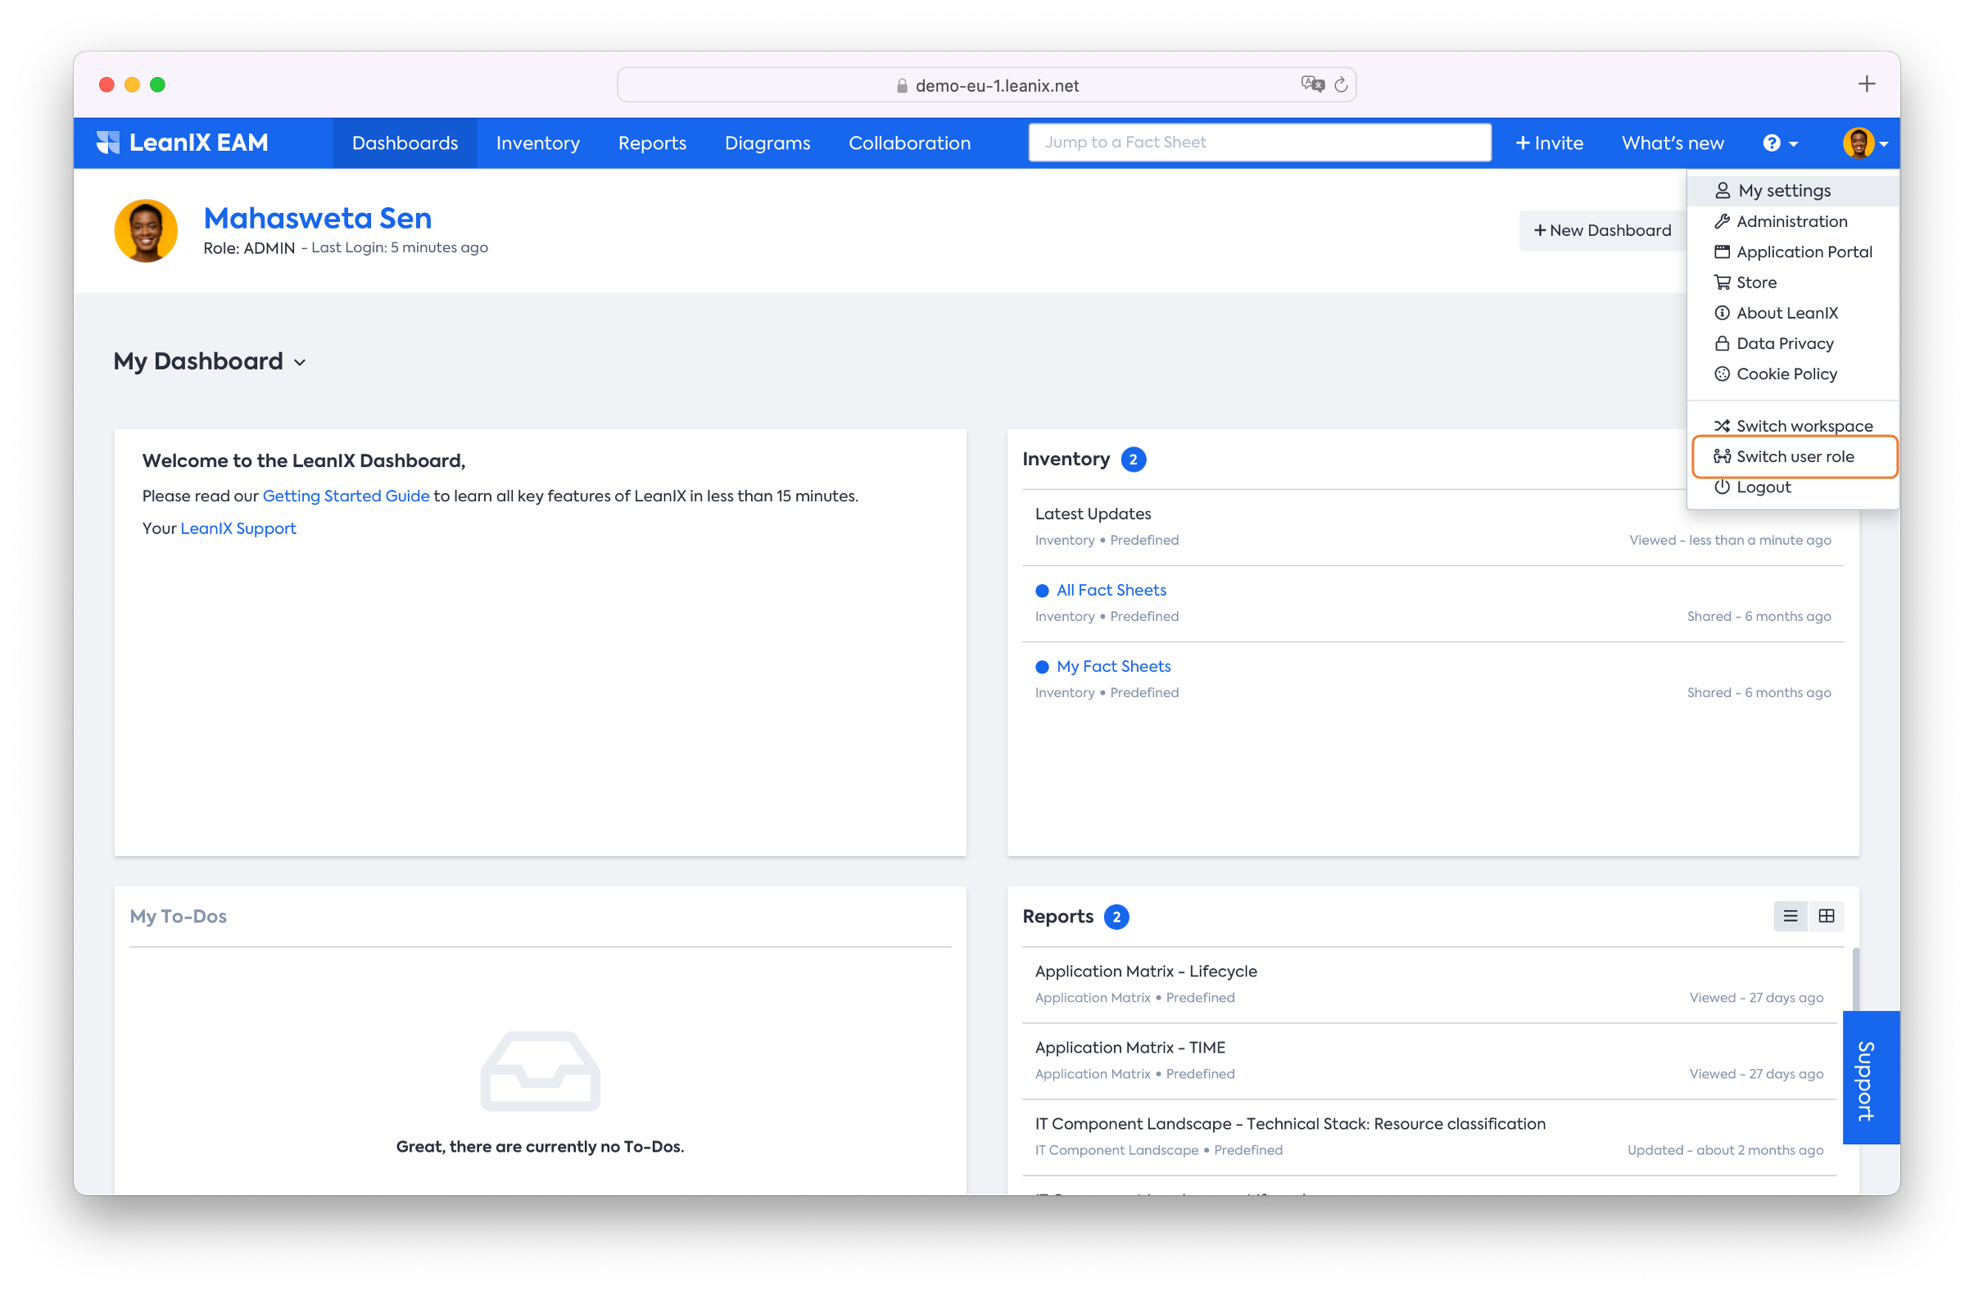
Task: Select Data Privacy menu entry
Action: [1792, 343]
